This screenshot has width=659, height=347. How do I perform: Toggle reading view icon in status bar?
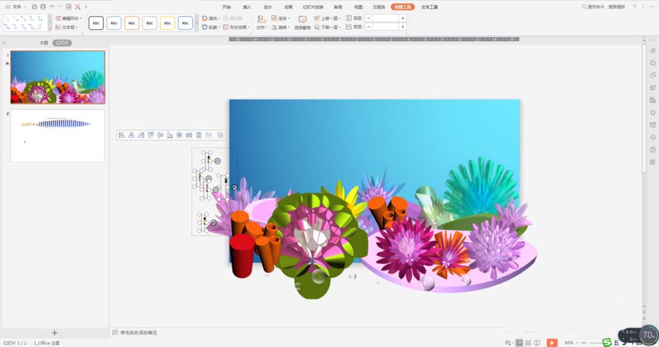point(537,343)
